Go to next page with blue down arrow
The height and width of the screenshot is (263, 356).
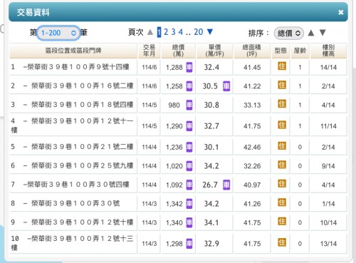pyautogui.click(x=210, y=31)
